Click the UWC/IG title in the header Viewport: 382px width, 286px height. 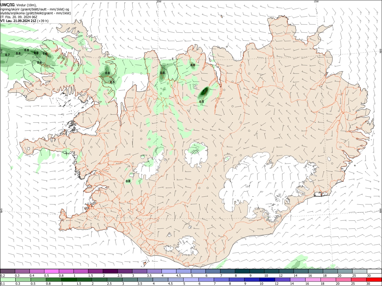7,5
